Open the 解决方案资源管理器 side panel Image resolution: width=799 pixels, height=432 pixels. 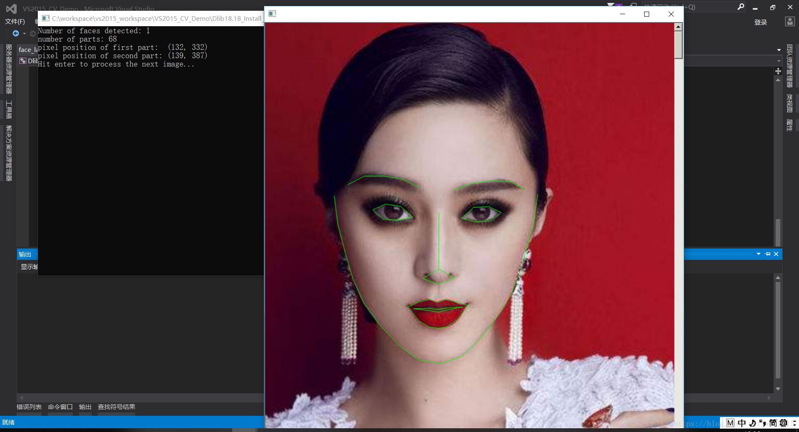click(8, 150)
